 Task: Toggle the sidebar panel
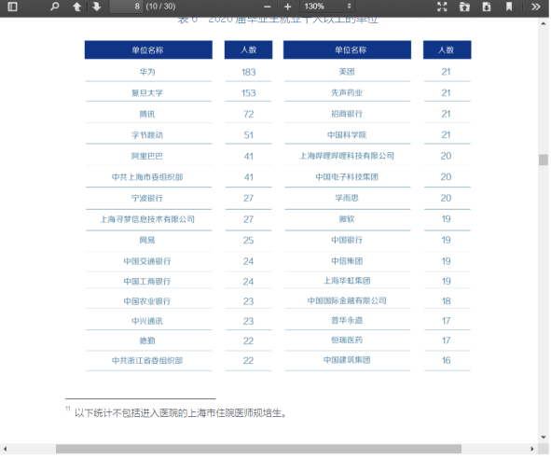pos(12,7)
